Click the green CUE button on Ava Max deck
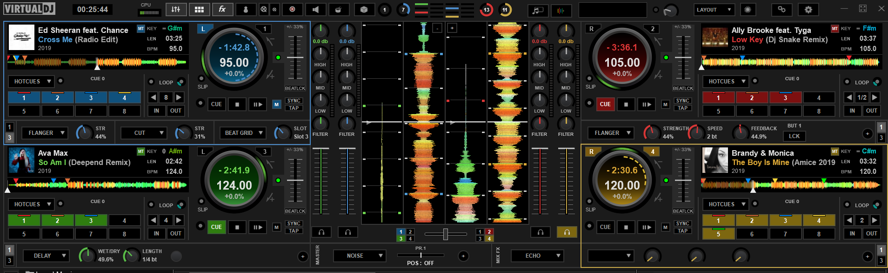888x273 pixels. pyautogui.click(x=216, y=227)
